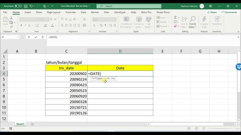The width and height of the screenshot is (241, 135).
Task: Add a new sheet with the plus icon
Action: [x=32, y=124]
